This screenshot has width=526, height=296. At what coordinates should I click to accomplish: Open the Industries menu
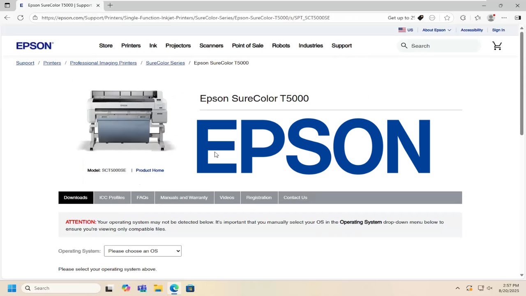point(311,46)
